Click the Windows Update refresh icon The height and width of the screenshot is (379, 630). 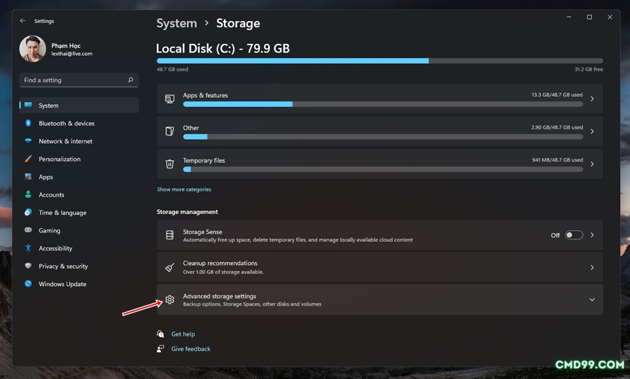28,284
